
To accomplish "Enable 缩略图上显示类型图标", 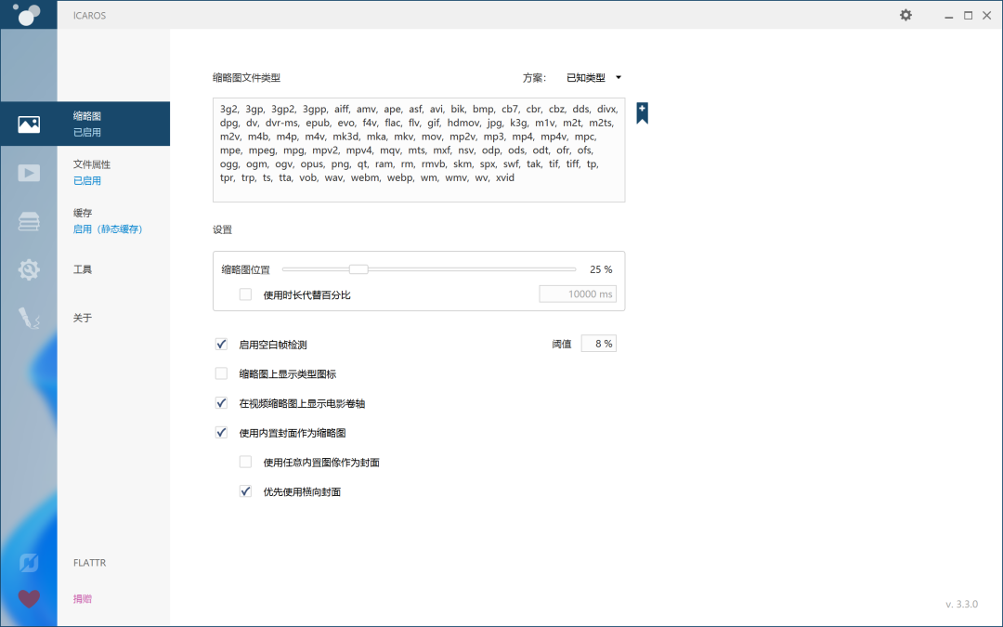I will point(220,372).
